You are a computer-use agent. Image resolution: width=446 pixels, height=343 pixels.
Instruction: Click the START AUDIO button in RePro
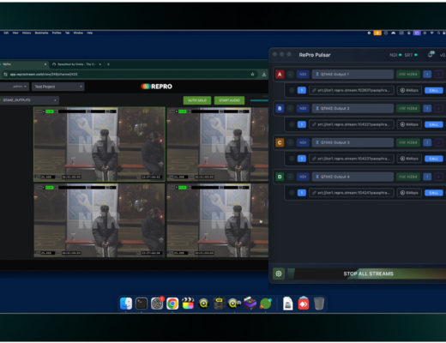(229, 100)
